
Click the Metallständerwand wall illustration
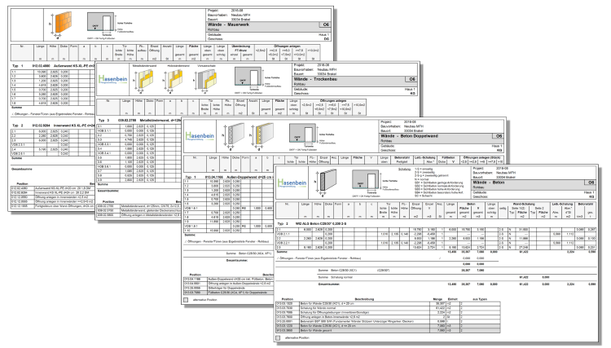click(x=143, y=81)
